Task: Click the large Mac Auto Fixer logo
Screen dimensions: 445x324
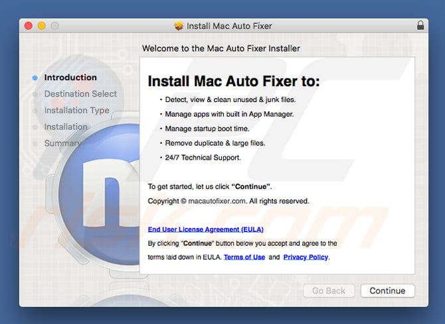Action: pos(100,195)
